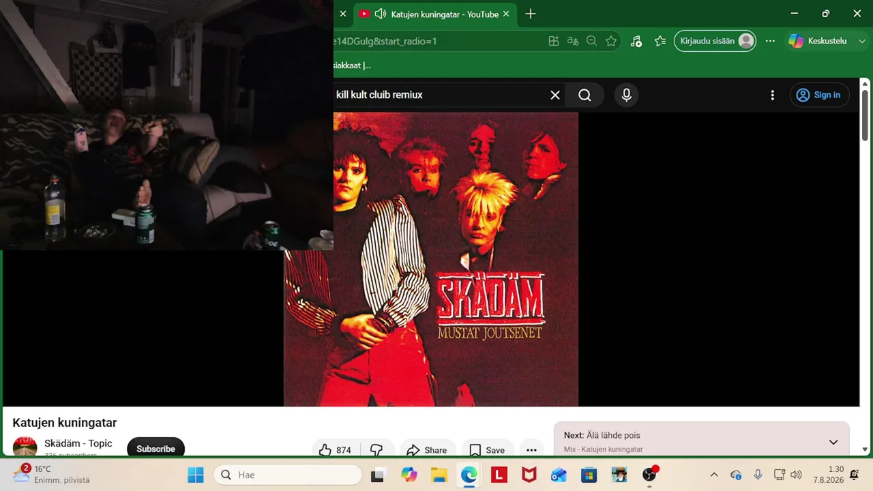Open the split screen icon in address bar
Viewport: 873px width, 491px height.
pos(554,41)
